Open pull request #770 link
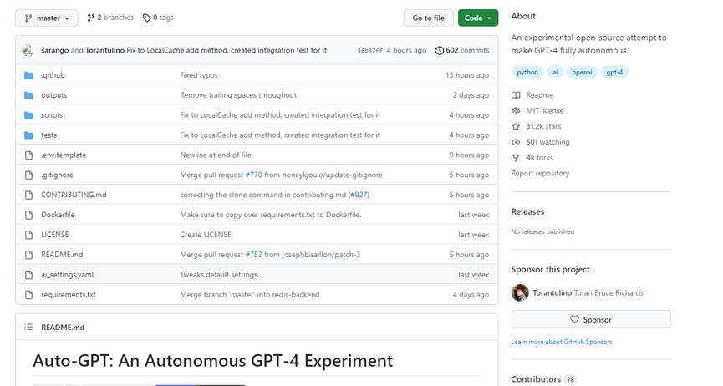723x386 pixels. [x=253, y=175]
